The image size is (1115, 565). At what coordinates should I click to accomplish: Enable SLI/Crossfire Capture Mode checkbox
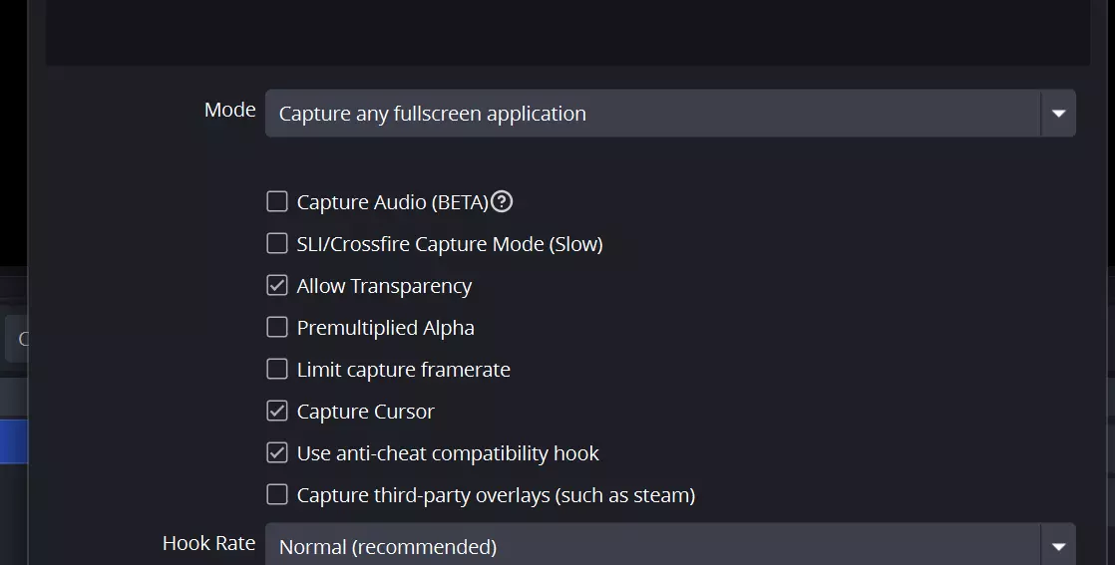pyautogui.click(x=277, y=244)
